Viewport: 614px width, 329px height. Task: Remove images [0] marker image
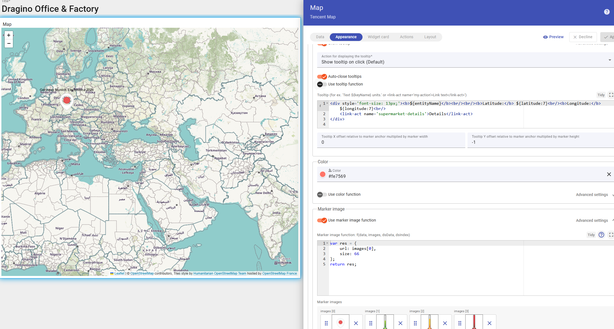pyautogui.click(x=356, y=323)
